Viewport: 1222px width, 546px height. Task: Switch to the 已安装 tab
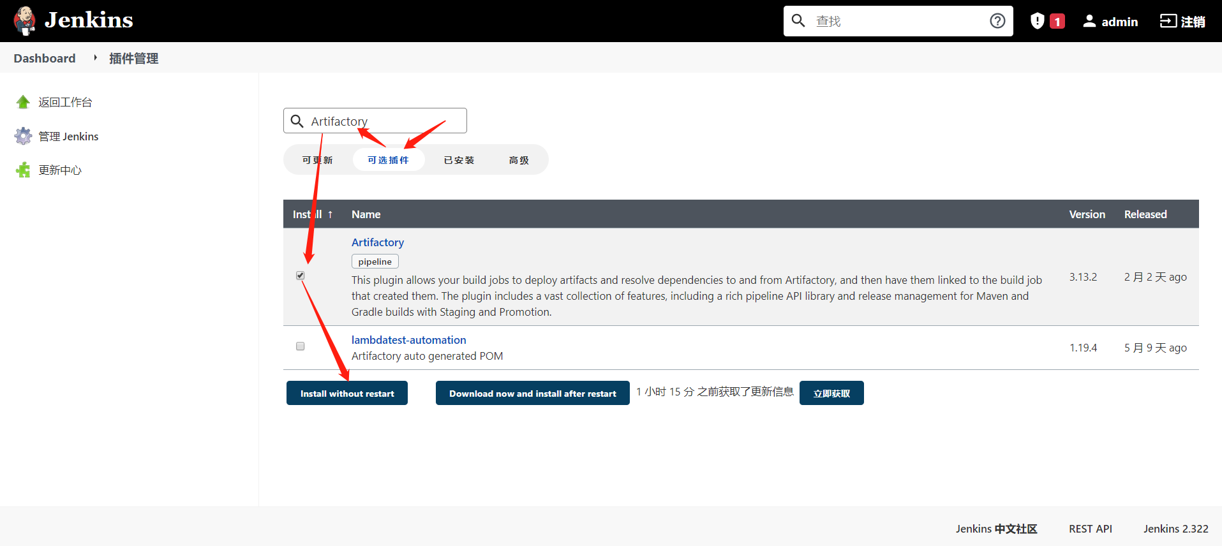tap(459, 160)
